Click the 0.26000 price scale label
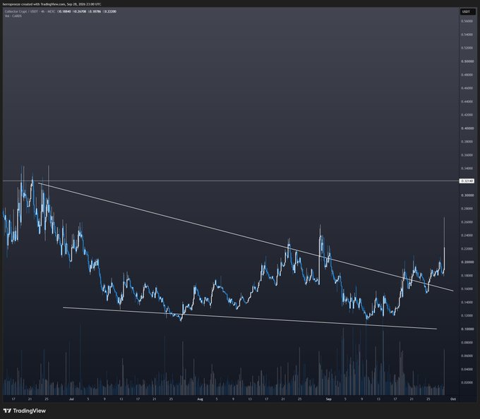 coord(467,222)
